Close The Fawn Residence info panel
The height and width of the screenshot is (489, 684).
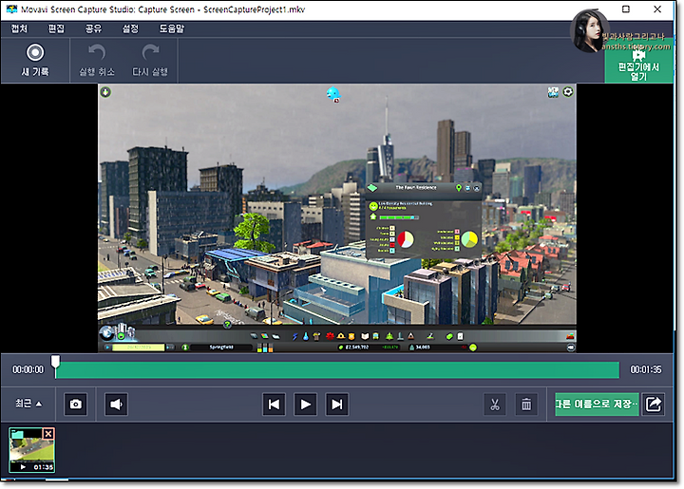pyautogui.click(x=476, y=188)
